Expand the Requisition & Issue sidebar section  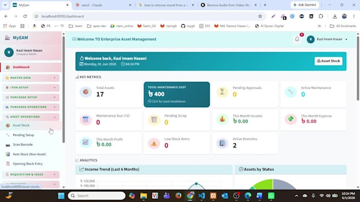[31, 175]
